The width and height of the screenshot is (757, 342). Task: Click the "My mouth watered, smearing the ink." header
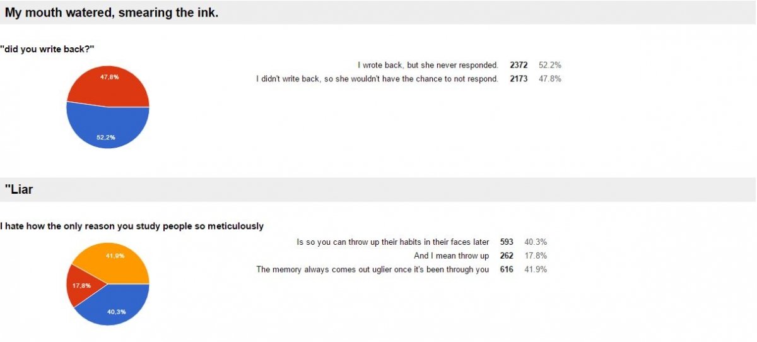click(x=112, y=13)
